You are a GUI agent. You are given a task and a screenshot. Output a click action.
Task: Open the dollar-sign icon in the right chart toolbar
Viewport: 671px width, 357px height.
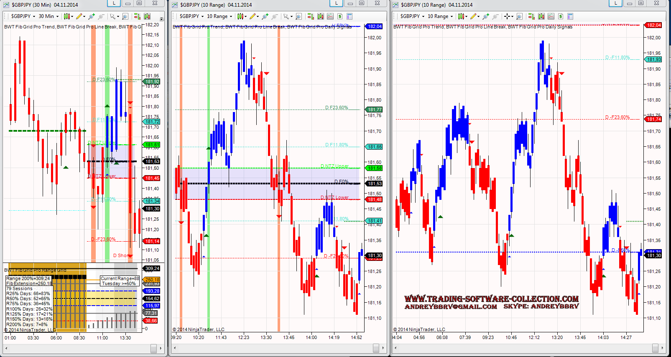click(561, 16)
